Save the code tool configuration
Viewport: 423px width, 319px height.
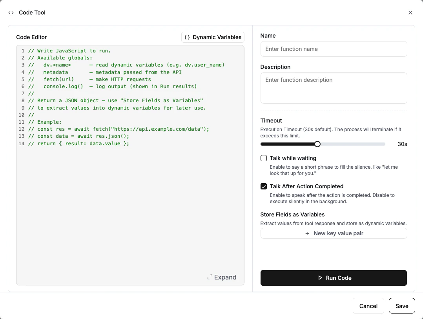coord(402,306)
